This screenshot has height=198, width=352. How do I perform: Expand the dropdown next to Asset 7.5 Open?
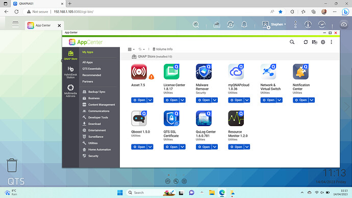coord(150,100)
